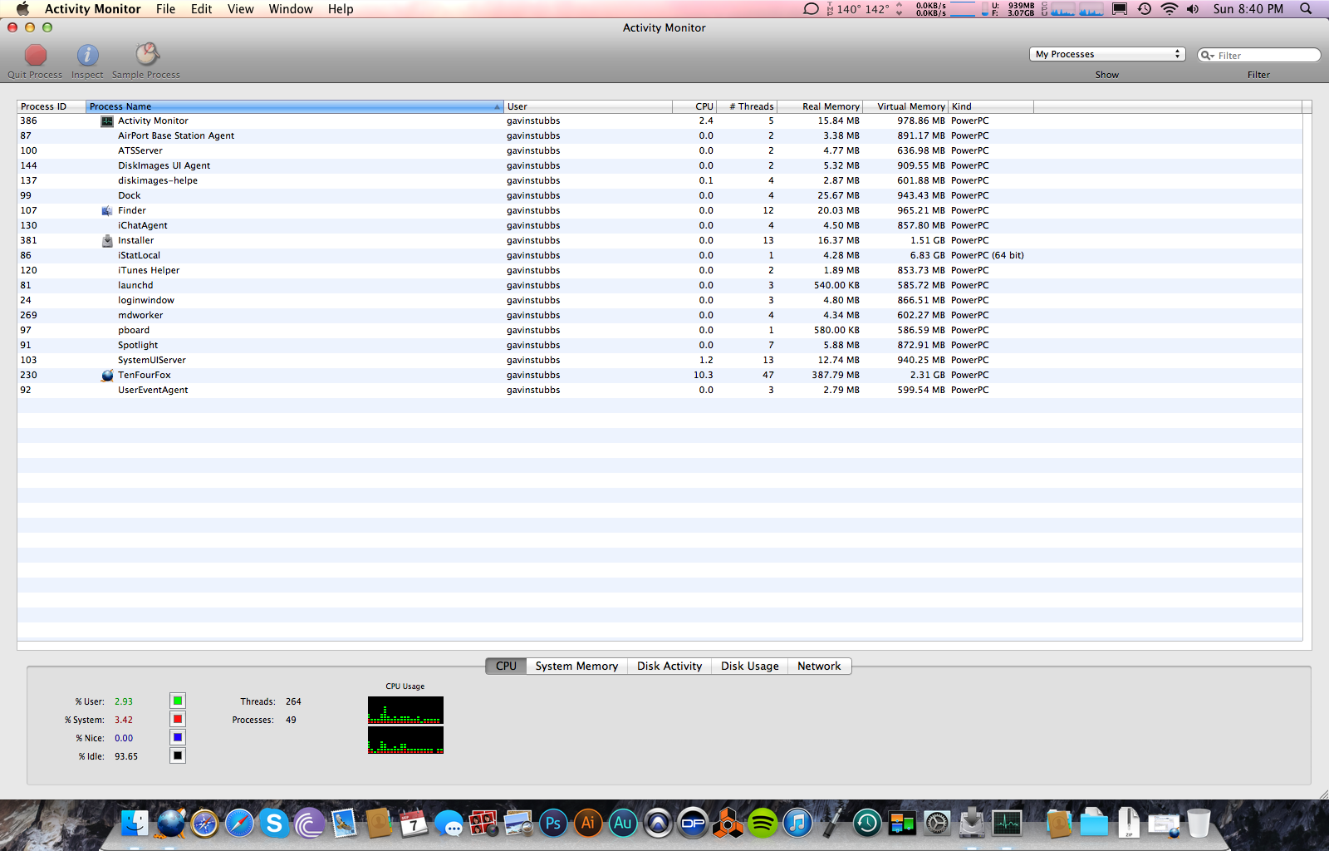Open Digital Performer DP icon in the Dock
Viewport: 1329px width, 851px height.
pos(693,823)
